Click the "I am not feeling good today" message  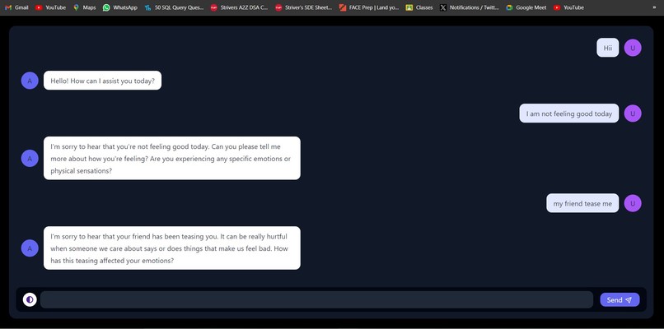[568, 114]
